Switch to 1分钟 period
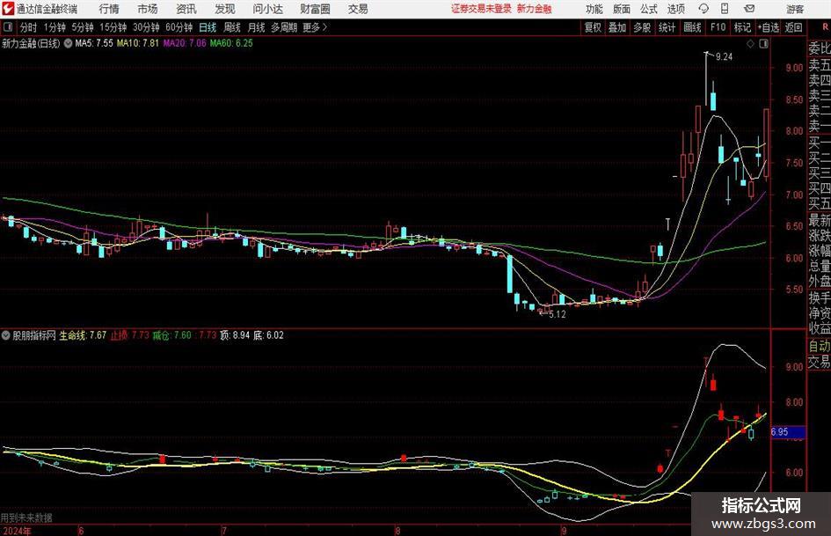 coord(55,27)
